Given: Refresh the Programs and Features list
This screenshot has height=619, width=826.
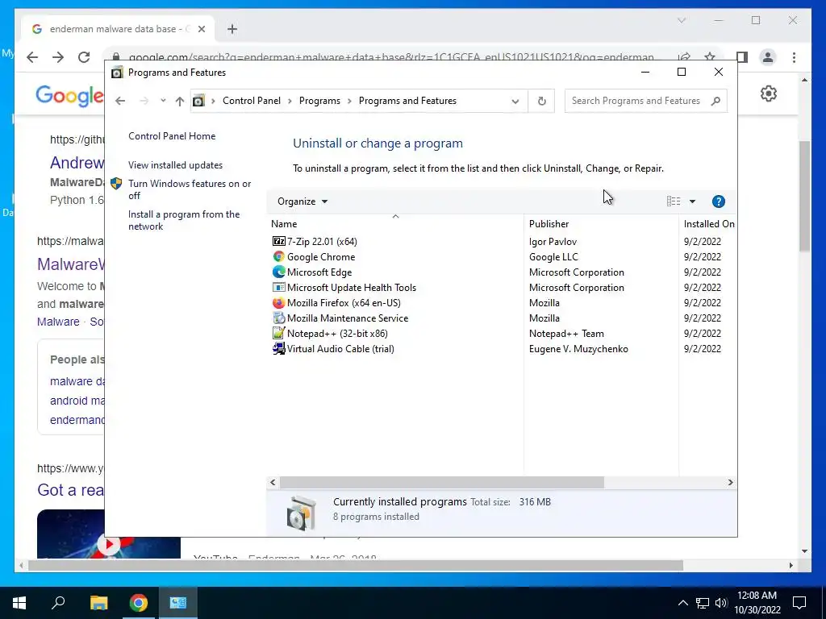Looking at the screenshot, I should point(541,101).
